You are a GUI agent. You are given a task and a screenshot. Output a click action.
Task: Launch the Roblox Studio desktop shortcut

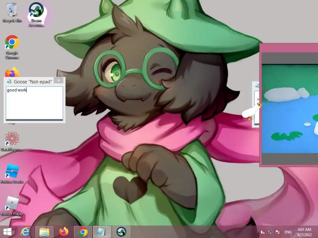point(12,174)
